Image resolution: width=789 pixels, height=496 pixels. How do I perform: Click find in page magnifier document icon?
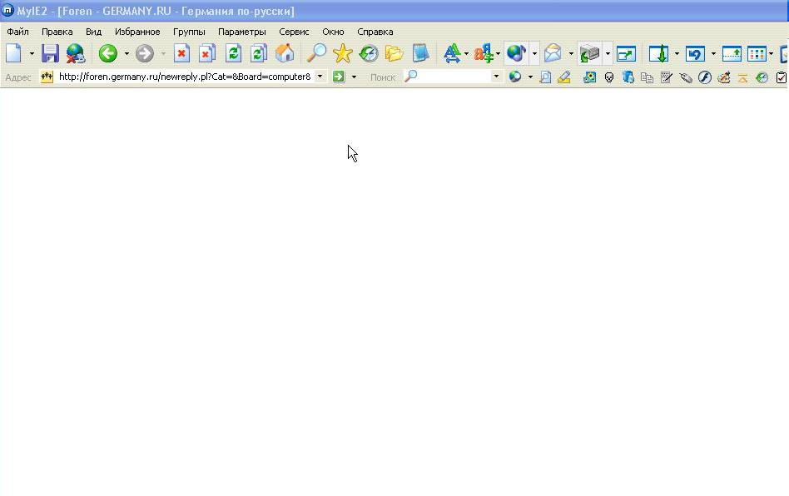pyautogui.click(x=545, y=77)
